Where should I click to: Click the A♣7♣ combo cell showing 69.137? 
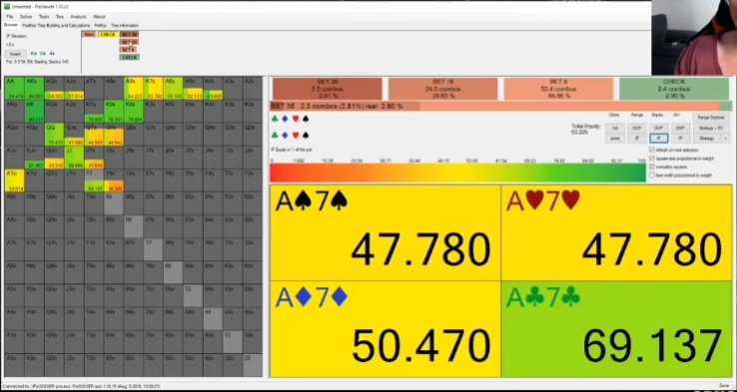pyautogui.click(x=616, y=329)
